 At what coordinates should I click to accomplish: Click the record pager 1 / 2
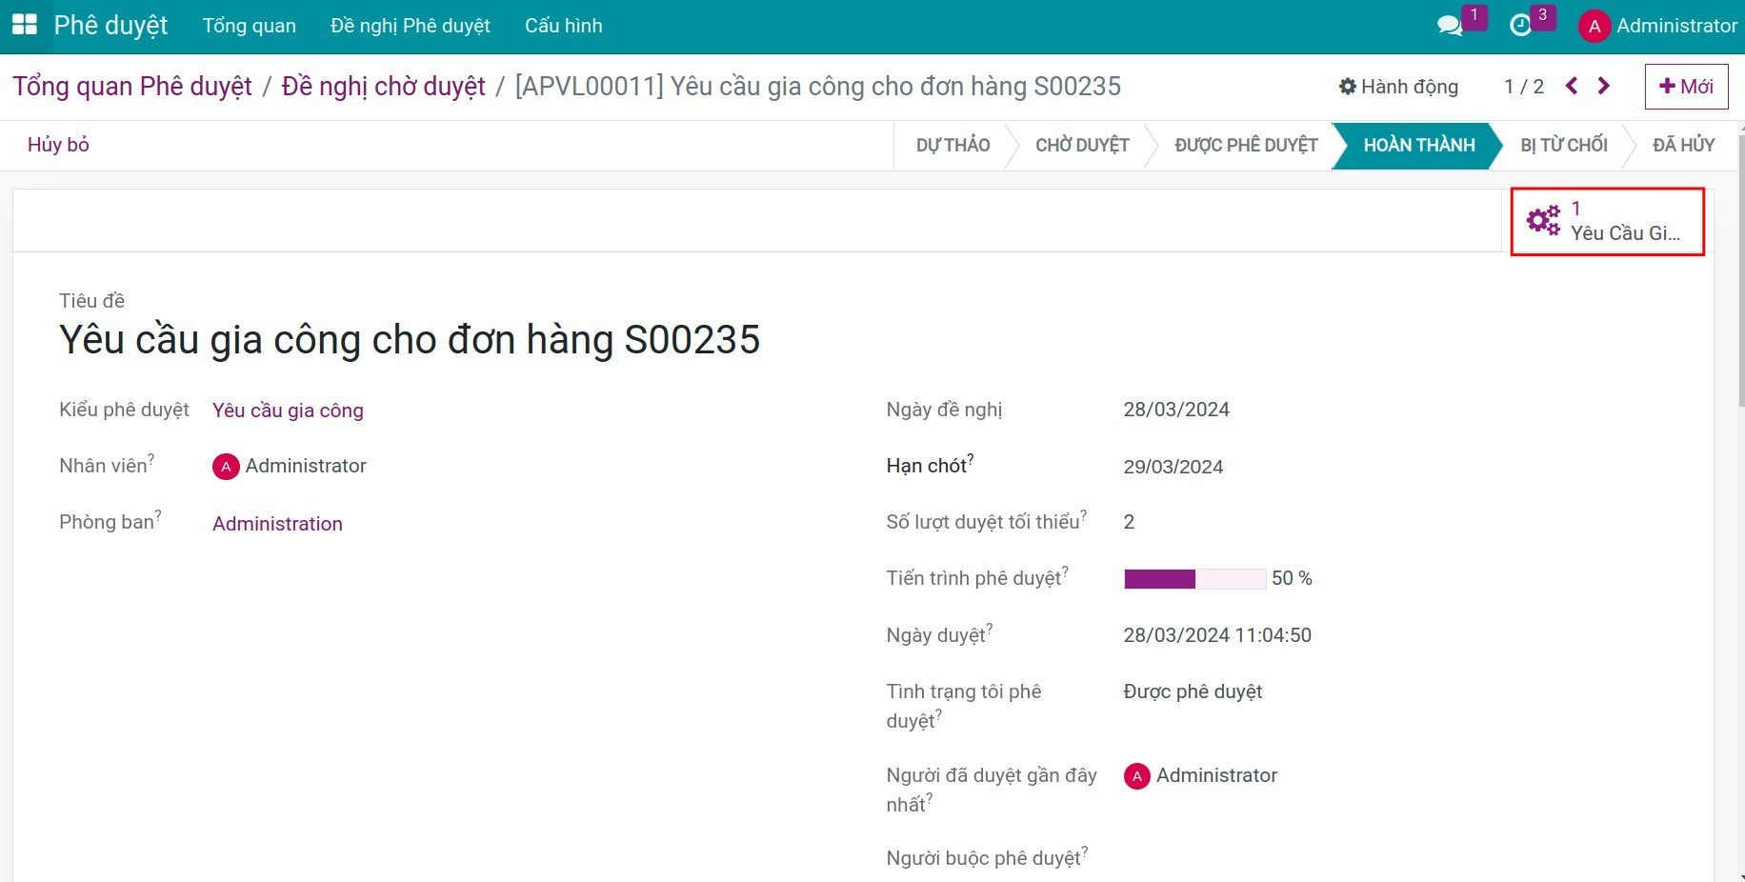tap(1524, 87)
